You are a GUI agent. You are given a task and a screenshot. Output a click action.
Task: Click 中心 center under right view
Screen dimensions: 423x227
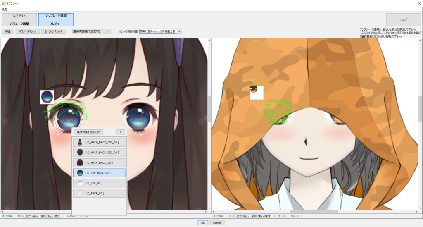(x=261, y=216)
